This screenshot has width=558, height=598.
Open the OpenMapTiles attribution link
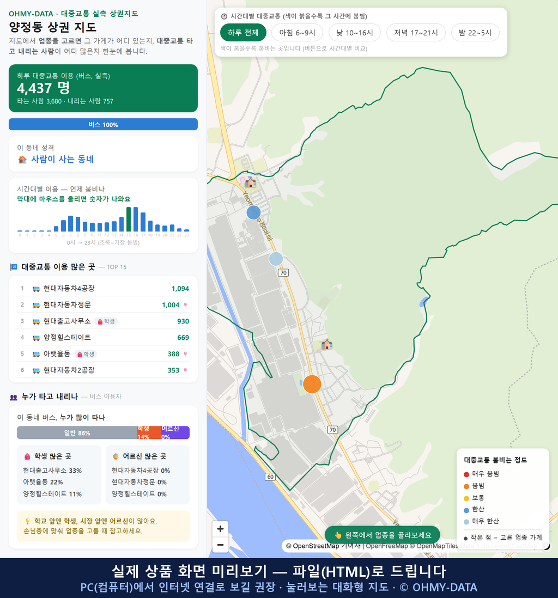434,546
